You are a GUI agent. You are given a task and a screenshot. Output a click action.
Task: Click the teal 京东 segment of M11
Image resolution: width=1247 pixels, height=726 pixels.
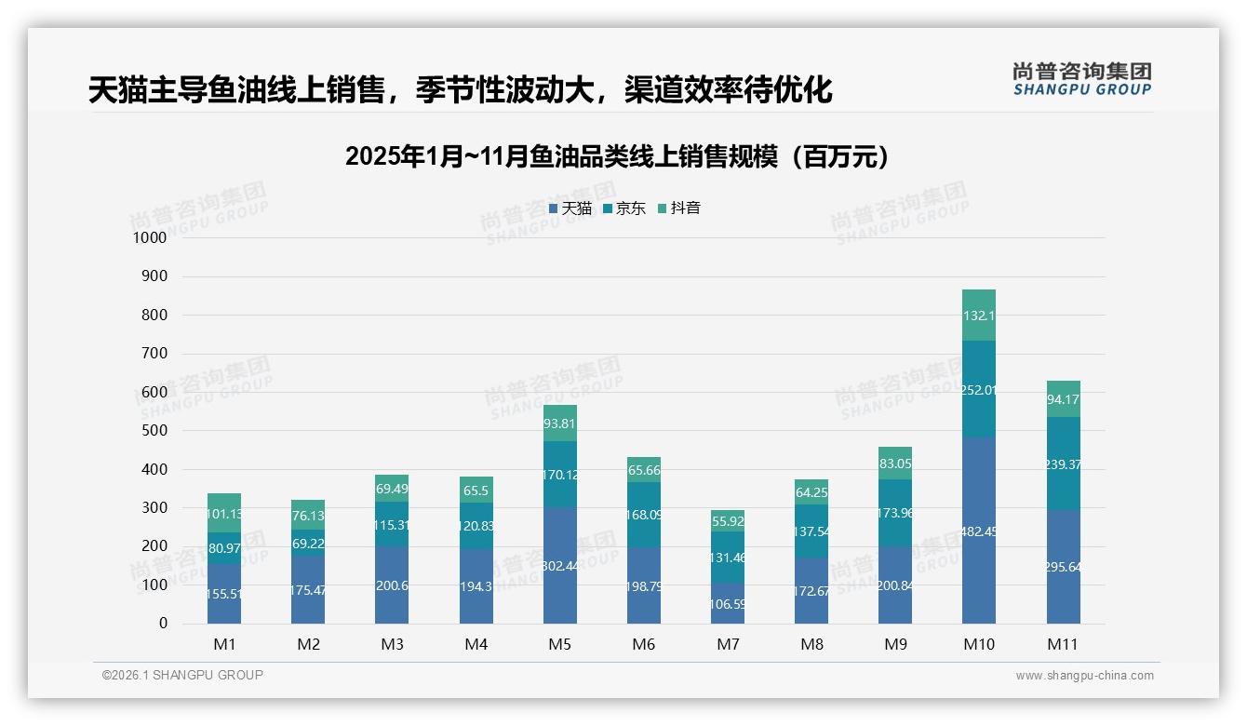click(1065, 465)
